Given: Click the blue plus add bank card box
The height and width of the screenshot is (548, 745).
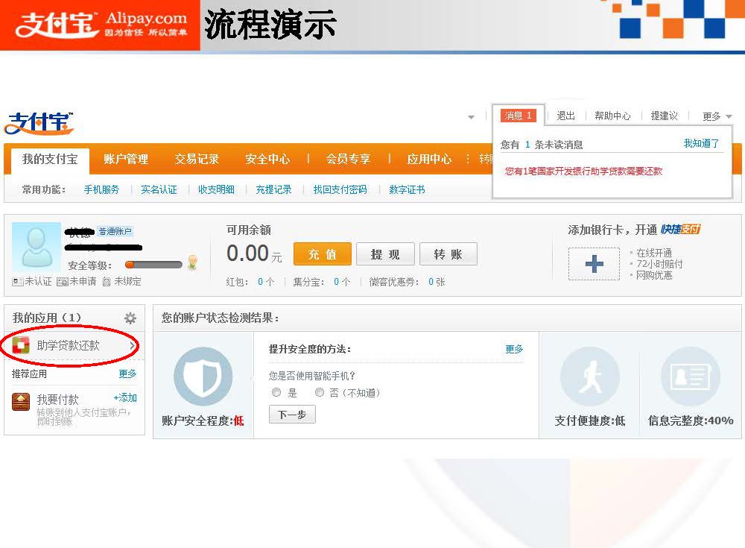Looking at the screenshot, I should click(594, 263).
